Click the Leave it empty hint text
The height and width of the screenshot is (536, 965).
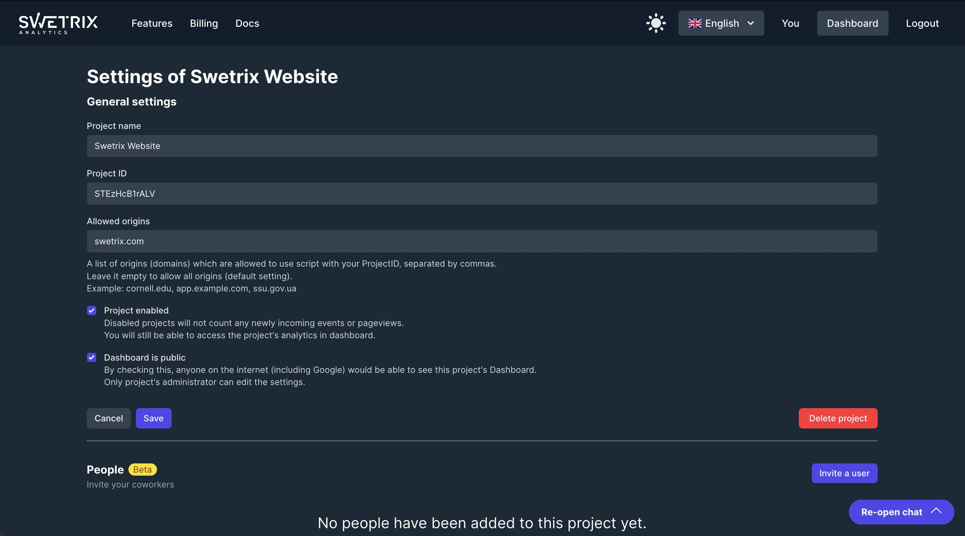click(x=189, y=276)
